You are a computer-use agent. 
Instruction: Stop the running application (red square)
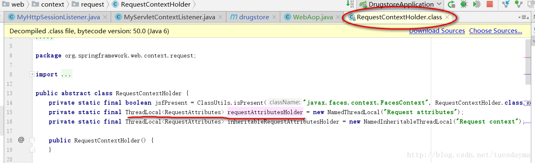point(489,4)
